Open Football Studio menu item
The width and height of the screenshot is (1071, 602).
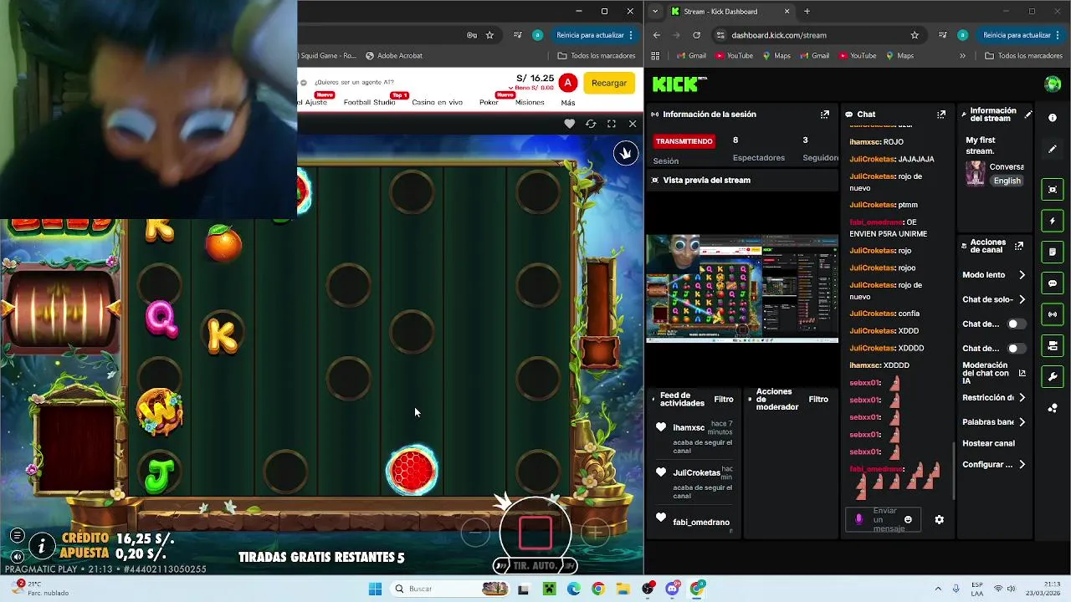click(369, 103)
